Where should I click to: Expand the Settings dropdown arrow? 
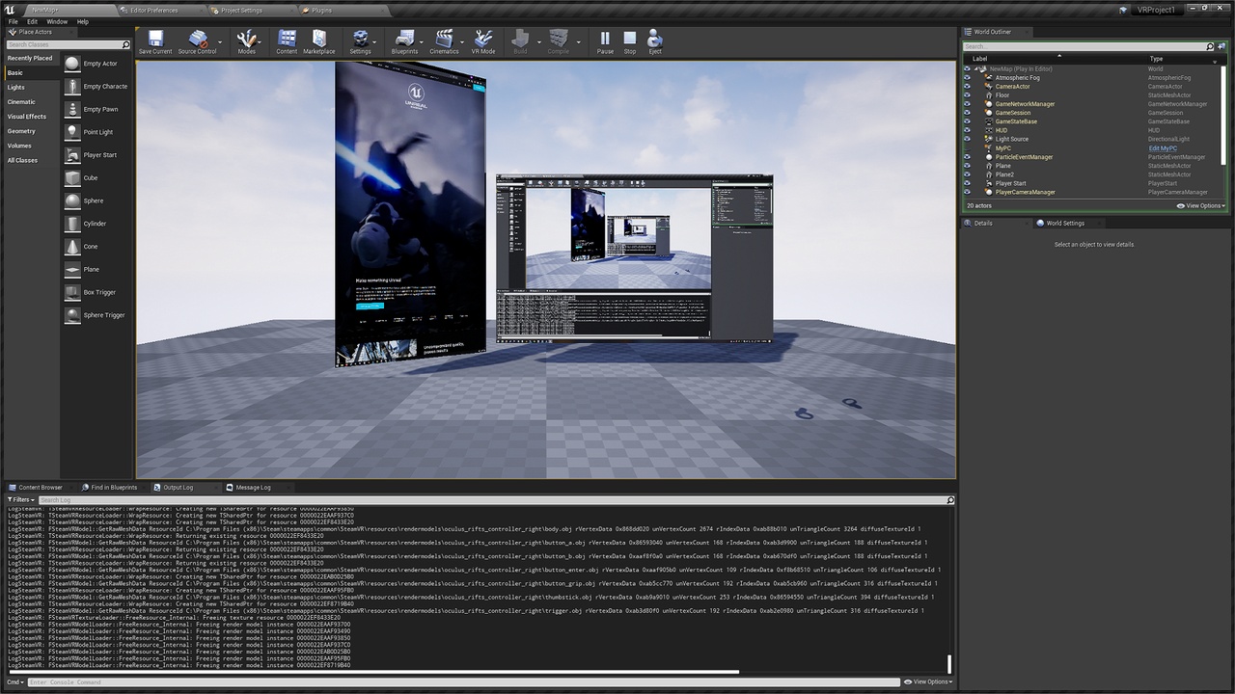(x=376, y=41)
